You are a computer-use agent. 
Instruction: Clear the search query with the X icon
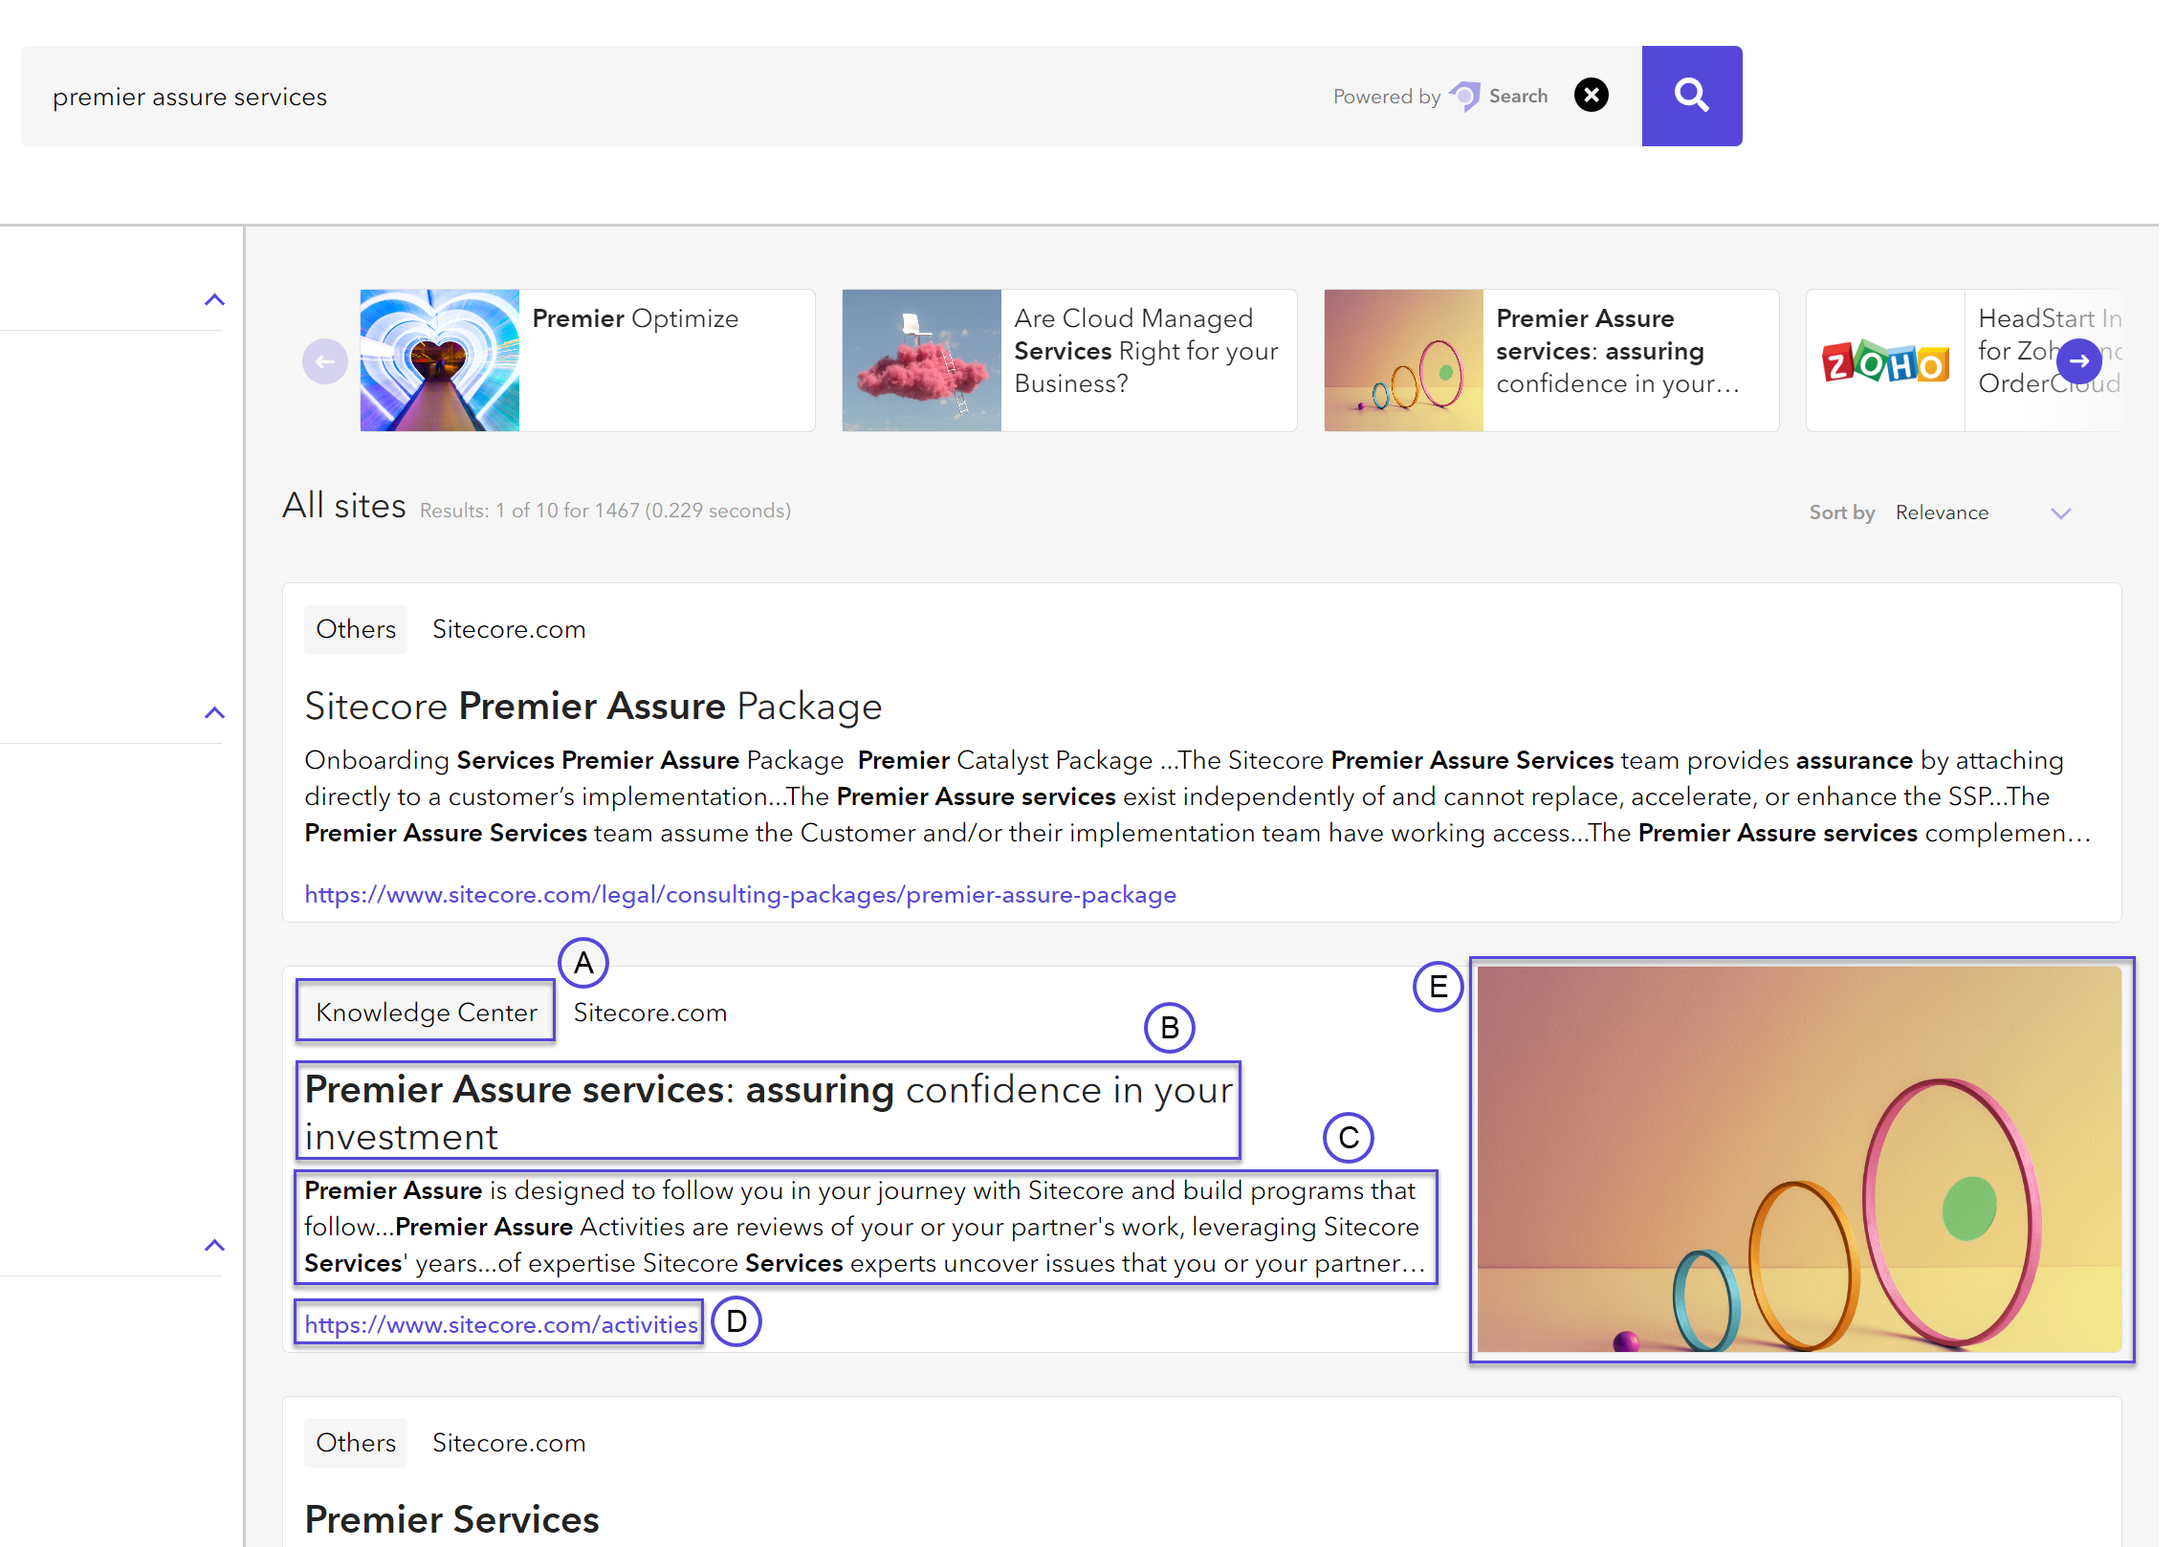click(x=1591, y=95)
